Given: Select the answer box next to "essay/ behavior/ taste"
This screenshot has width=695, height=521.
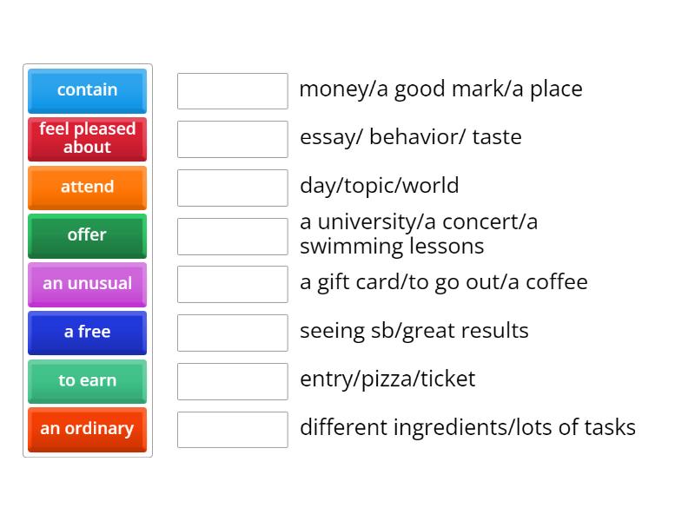Looking at the screenshot, I should [232, 138].
